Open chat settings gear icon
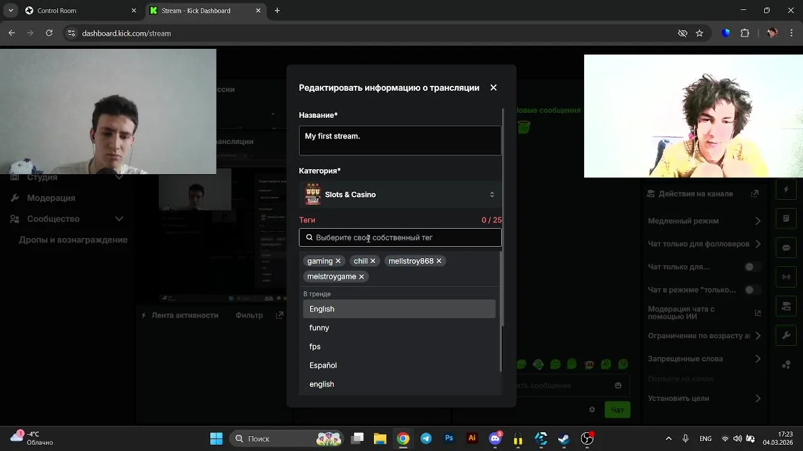This screenshot has width=803, height=451. coord(592,410)
